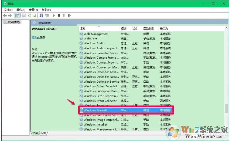
Task: Click the Back arrow in the toolbar
Action: (5, 15)
